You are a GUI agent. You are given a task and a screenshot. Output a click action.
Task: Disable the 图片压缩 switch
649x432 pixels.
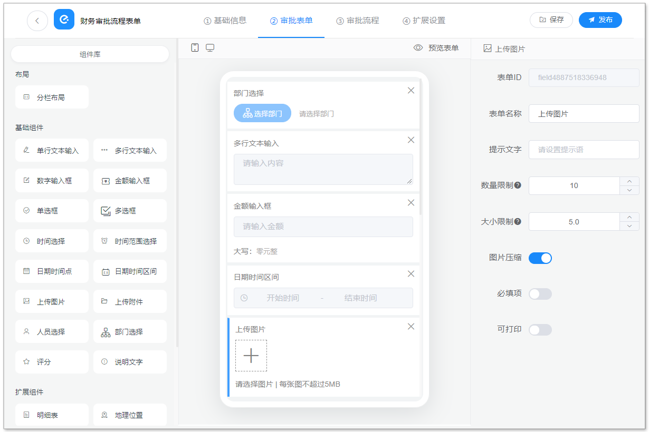[540, 258]
